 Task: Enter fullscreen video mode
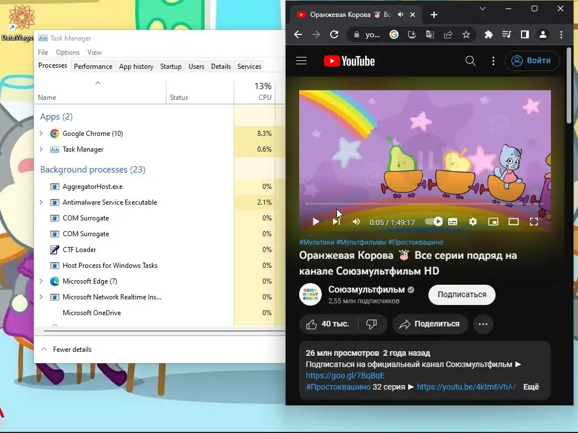[x=534, y=222]
